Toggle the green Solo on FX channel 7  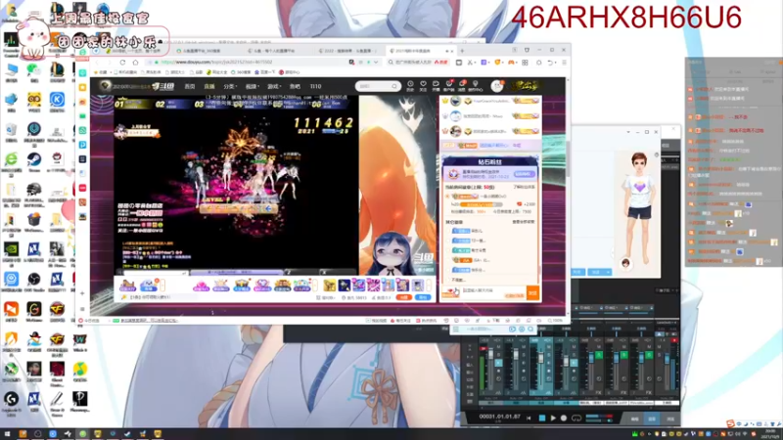coord(649,355)
